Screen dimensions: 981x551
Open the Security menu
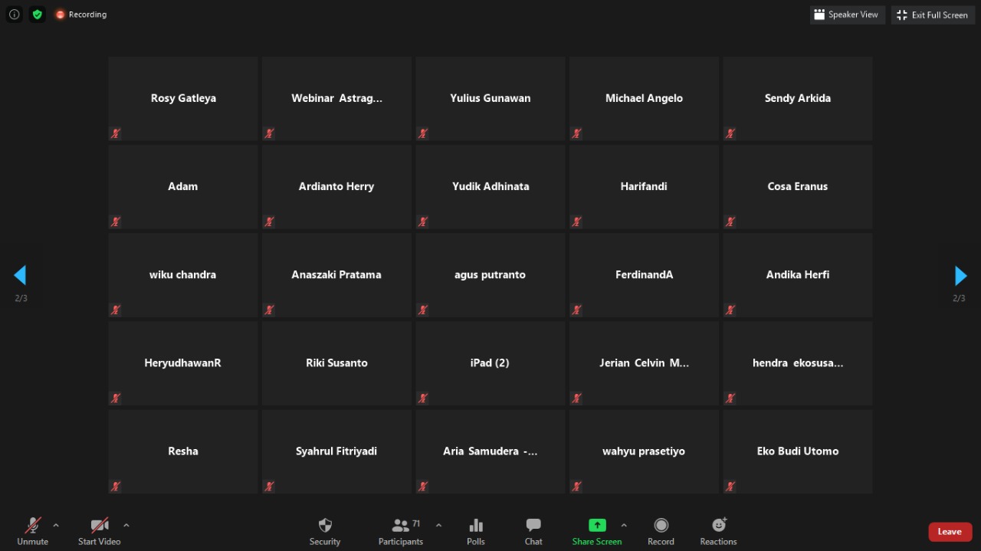325,531
